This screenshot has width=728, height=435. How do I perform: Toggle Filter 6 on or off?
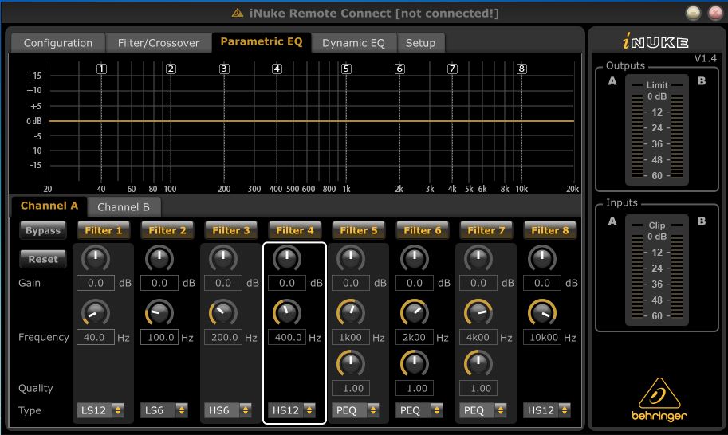[423, 230]
